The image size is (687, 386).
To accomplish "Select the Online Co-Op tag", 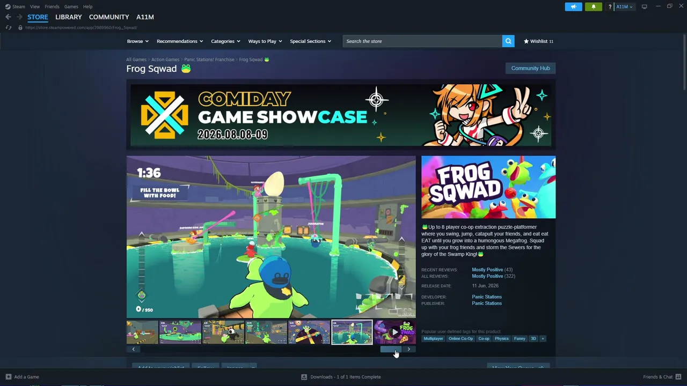I will click(461, 339).
